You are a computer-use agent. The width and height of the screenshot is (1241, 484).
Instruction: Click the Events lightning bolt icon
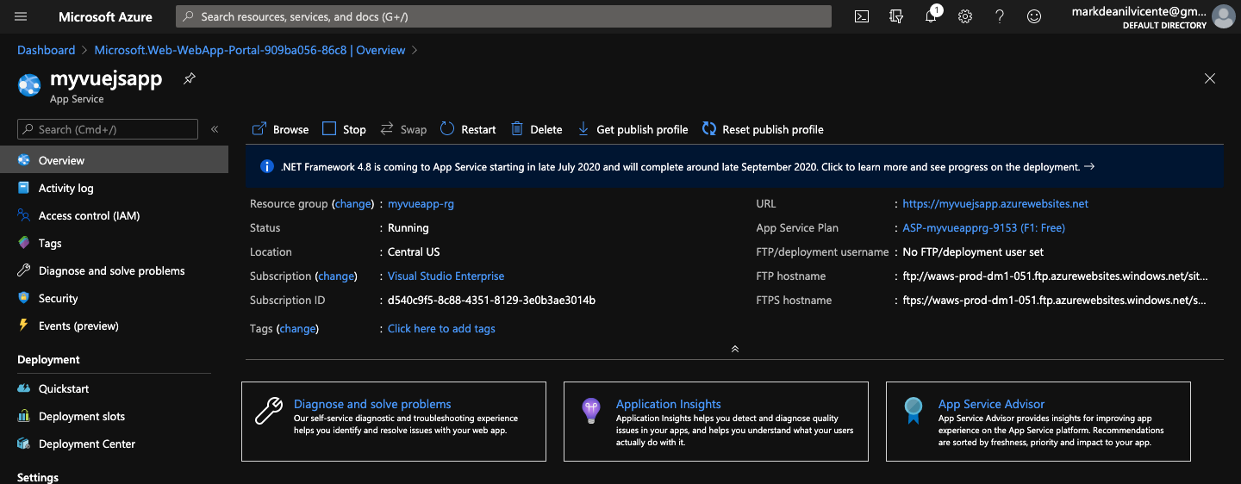(23, 326)
